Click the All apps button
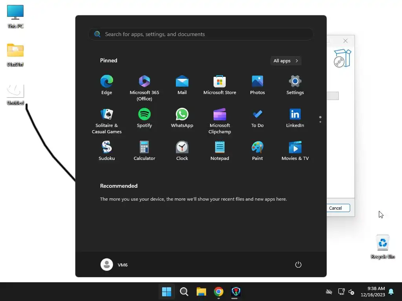Screen dimensions: 402x301 click(286, 61)
